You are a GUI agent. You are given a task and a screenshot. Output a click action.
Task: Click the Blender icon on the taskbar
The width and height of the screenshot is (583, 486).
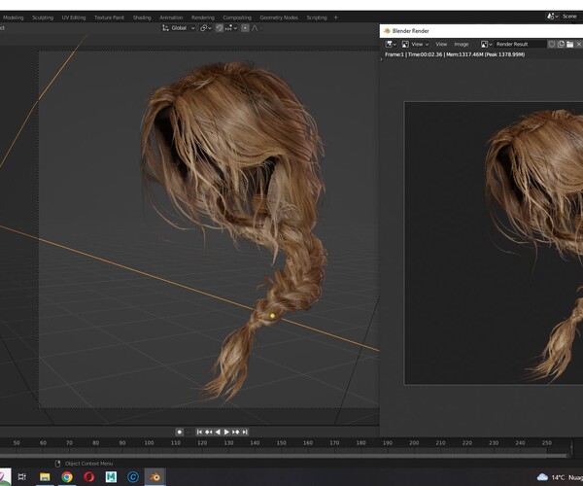click(154, 476)
